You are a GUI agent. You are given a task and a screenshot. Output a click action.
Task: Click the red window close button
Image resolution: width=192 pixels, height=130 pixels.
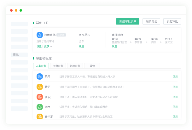pos(11,10)
